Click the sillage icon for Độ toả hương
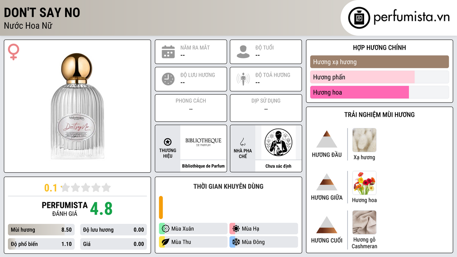This screenshot has height=257, width=457. (243, 79)
